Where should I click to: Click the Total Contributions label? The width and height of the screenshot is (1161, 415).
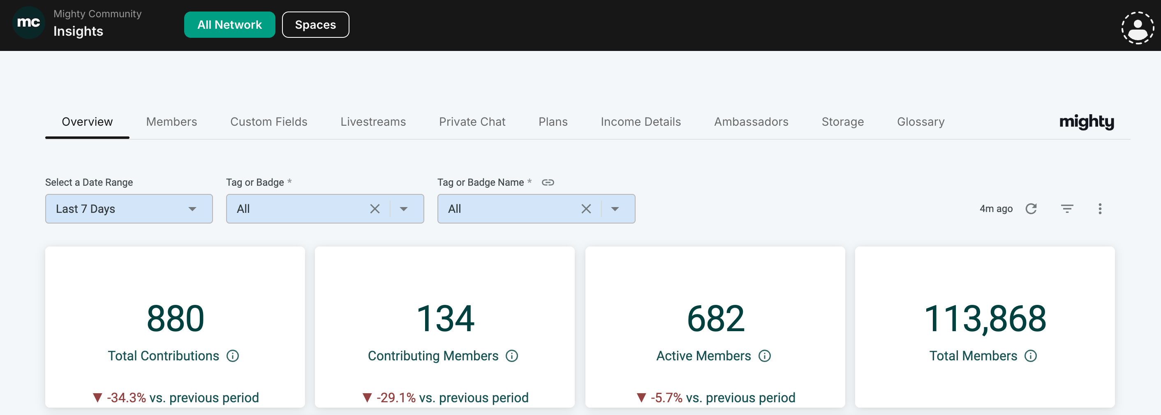click(x=164, y=356)
